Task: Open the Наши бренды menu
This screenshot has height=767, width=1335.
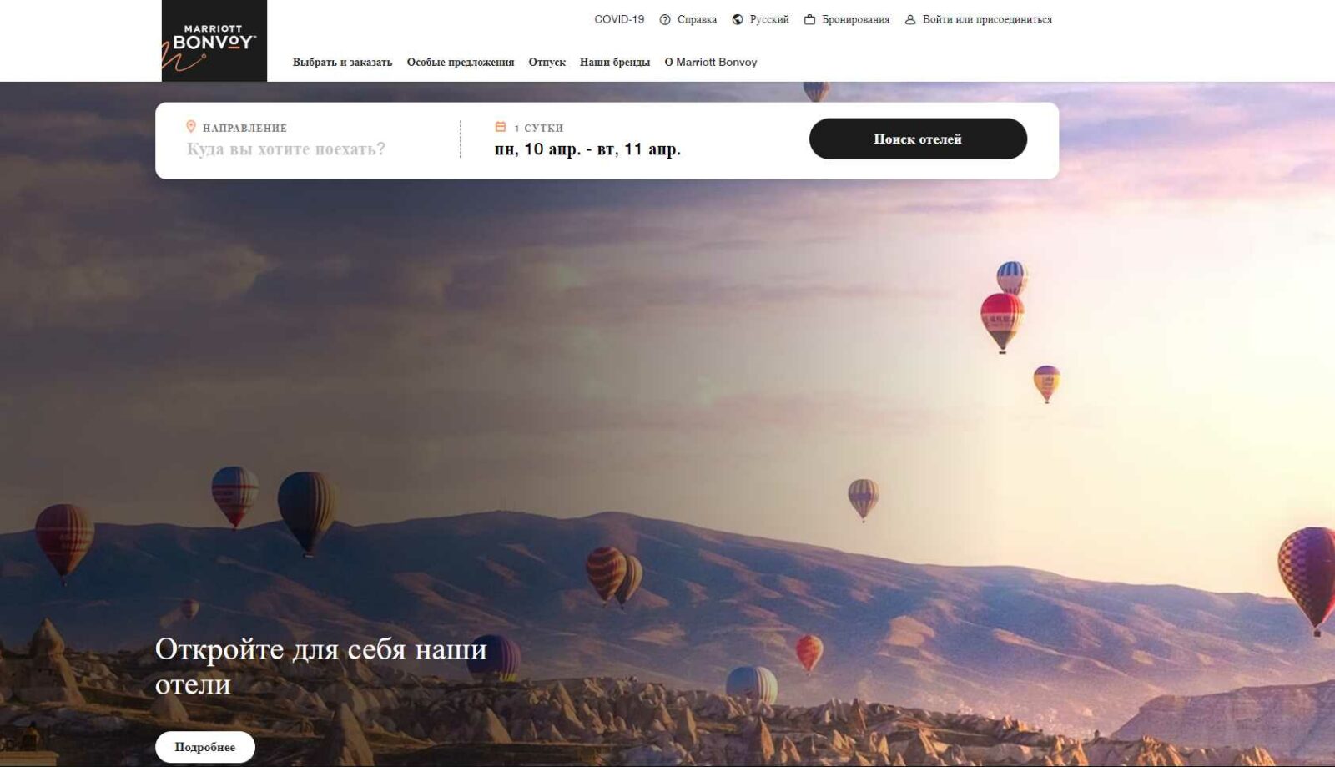Action: click(x=615, y=62)
